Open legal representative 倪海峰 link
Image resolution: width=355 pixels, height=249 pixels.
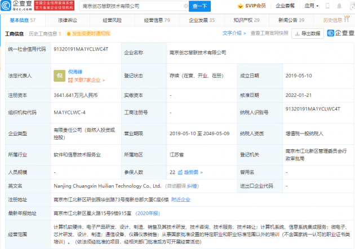point(76,72)
